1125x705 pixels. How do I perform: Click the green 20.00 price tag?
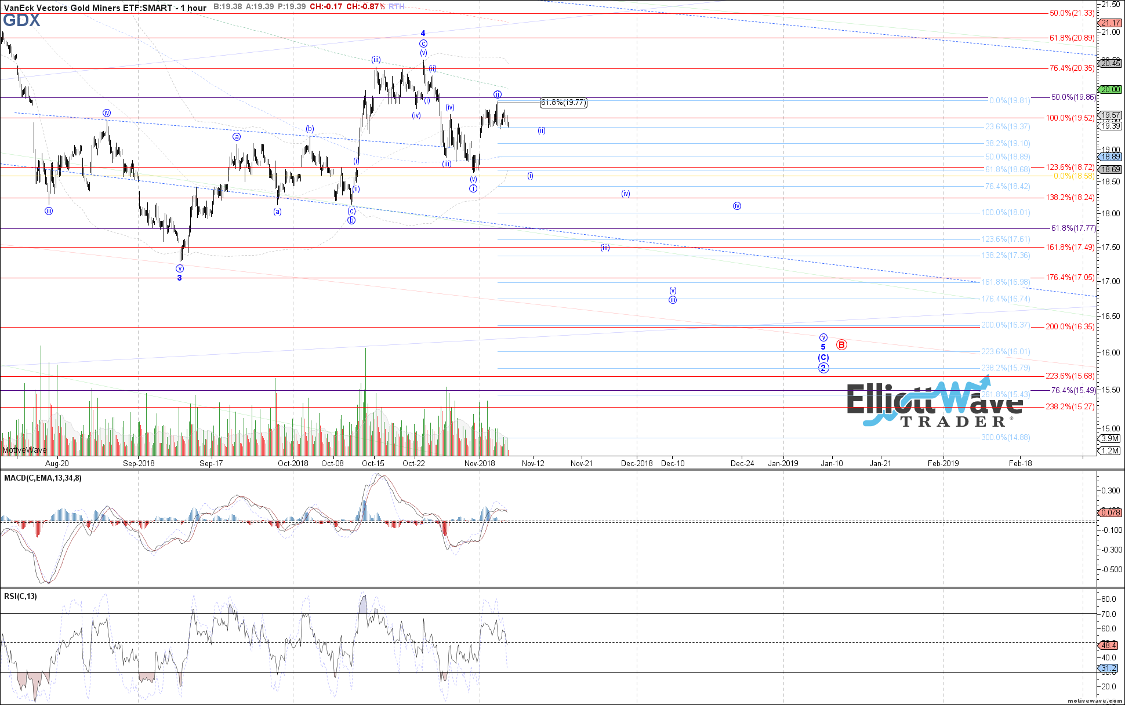click(x=1111, y=89)
